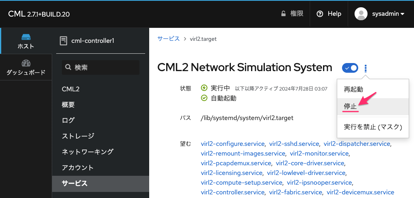Open the アカウント sidebar item
Image resolution: width=414 pixels, height=198 pixels.
(101, 168)
